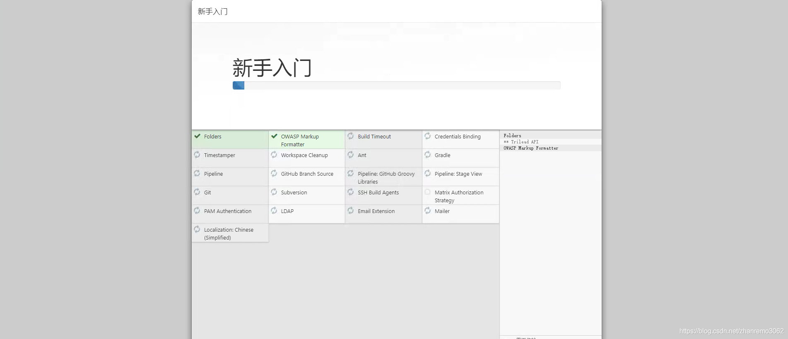Screen dimensions: 788x339
Task: Click the small '新手入门' dialog header title
Action: [212, 12]
